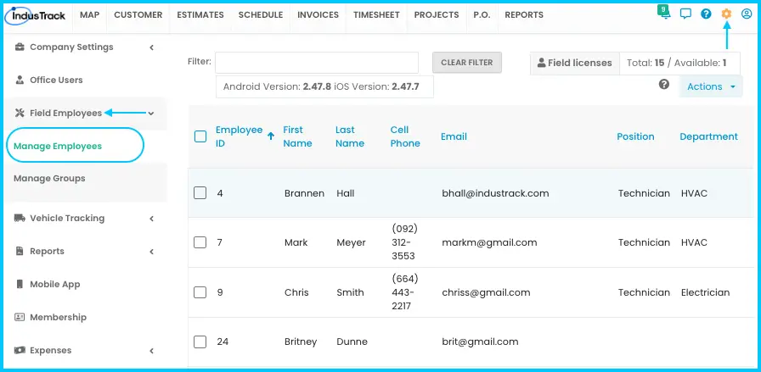
Task: Sort by Department column
Action: coord(708,136)
